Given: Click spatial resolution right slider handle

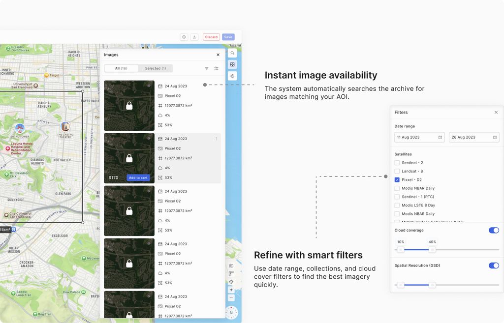Looking at the screenshot, I should pyautogui.click(x=432, y=285).
